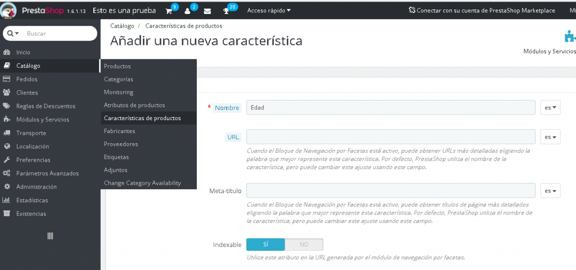The image size is (576, 270).
Task: Click the shopping cart orders icon
Action: point(169,11)
